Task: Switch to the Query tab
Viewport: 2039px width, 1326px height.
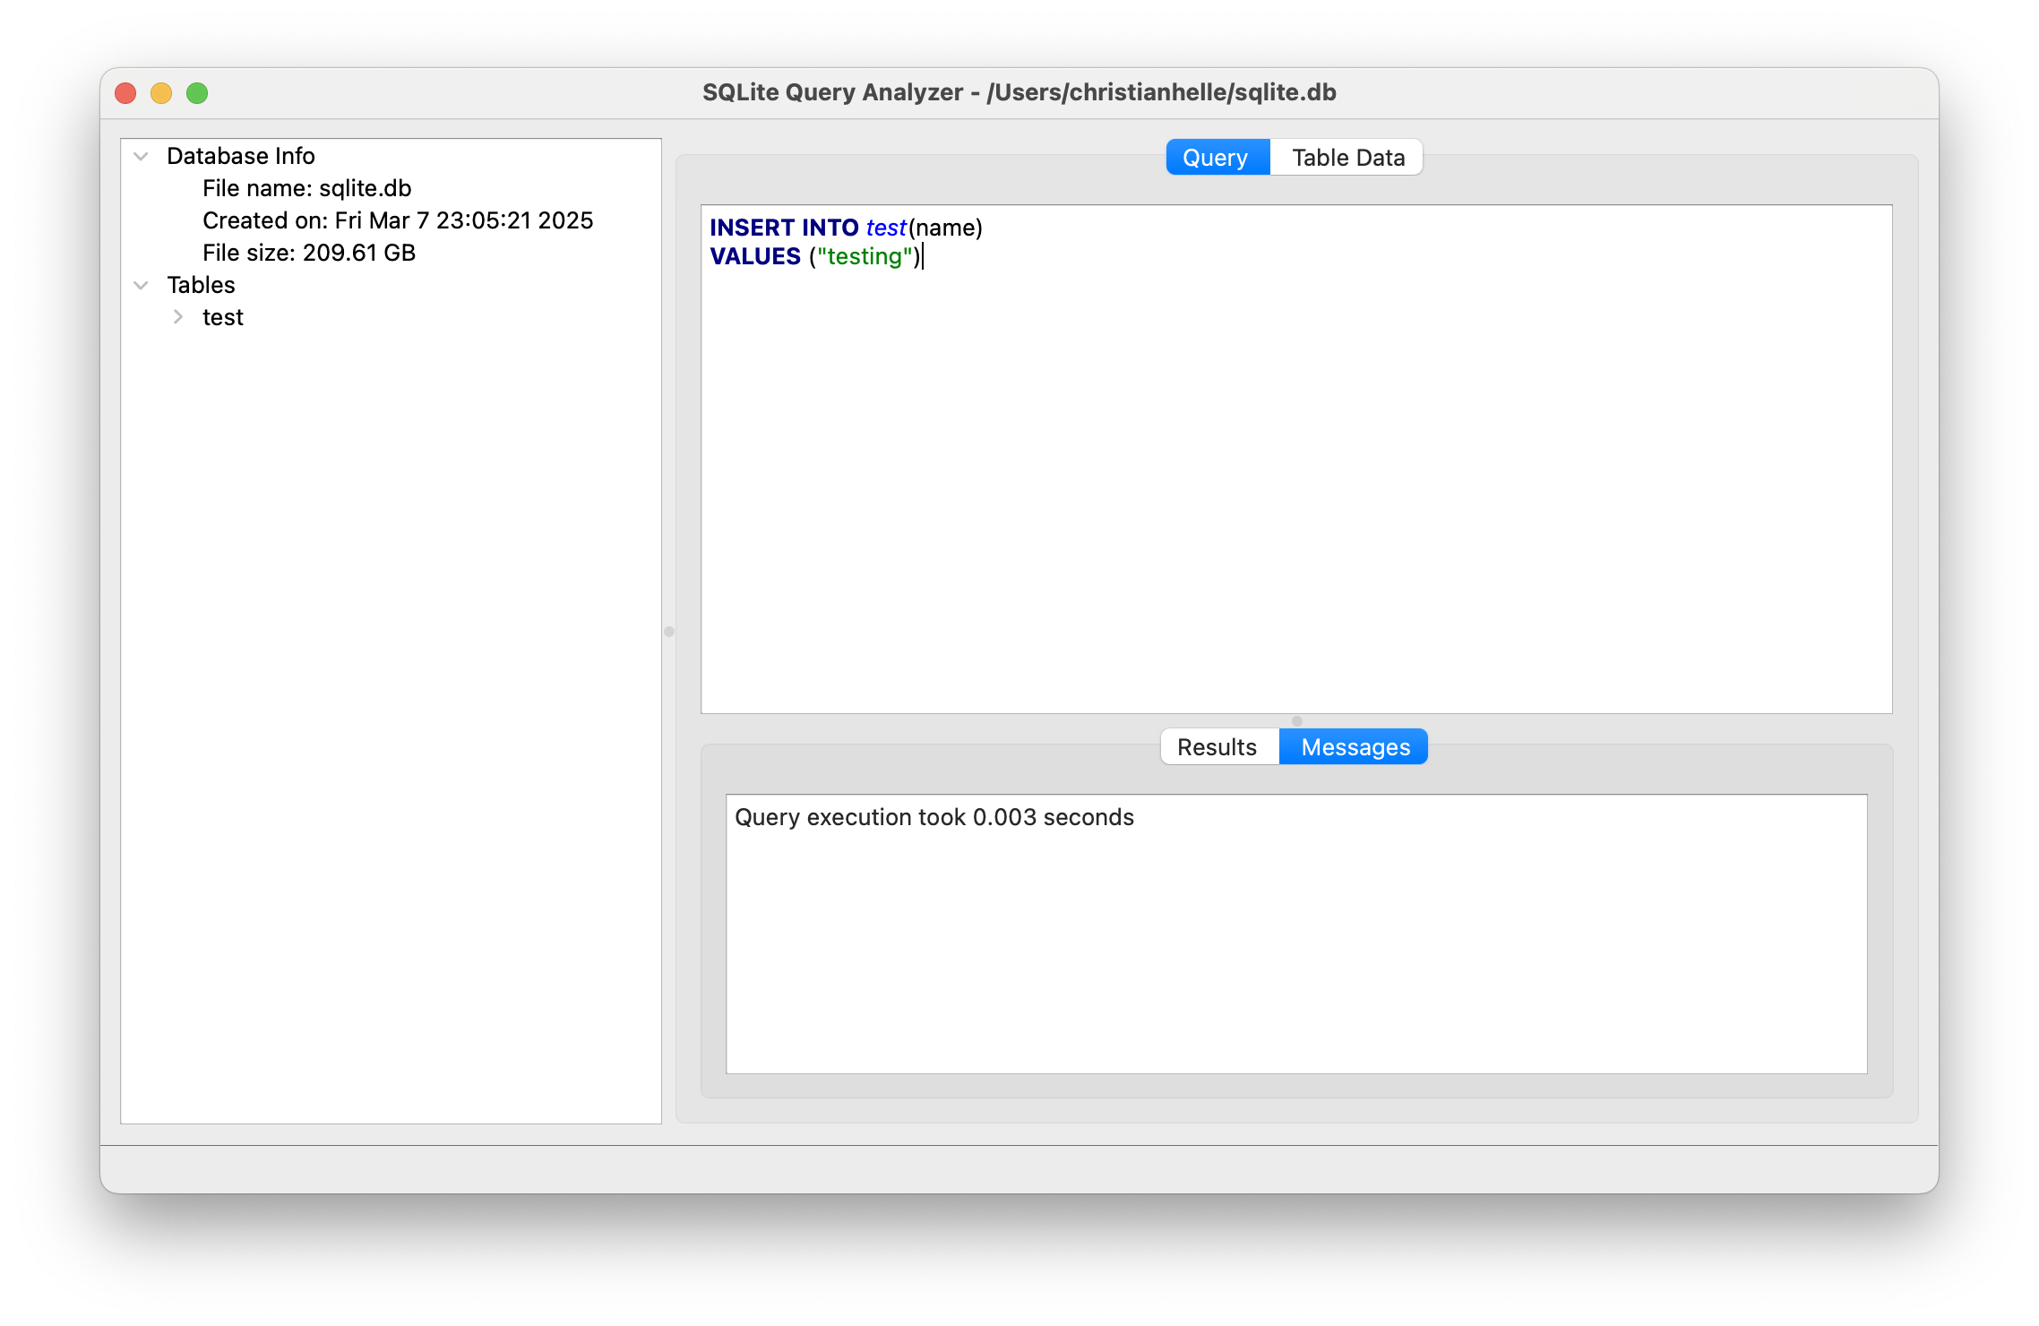Action: pyautogui.click(x=1217, y=158)
